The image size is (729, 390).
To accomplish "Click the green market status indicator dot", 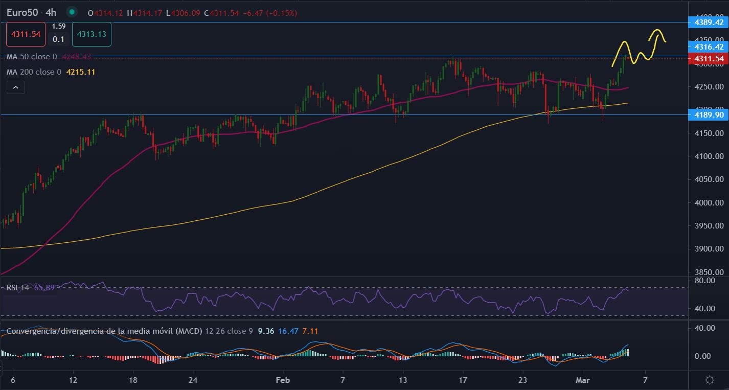I will 72,12.
